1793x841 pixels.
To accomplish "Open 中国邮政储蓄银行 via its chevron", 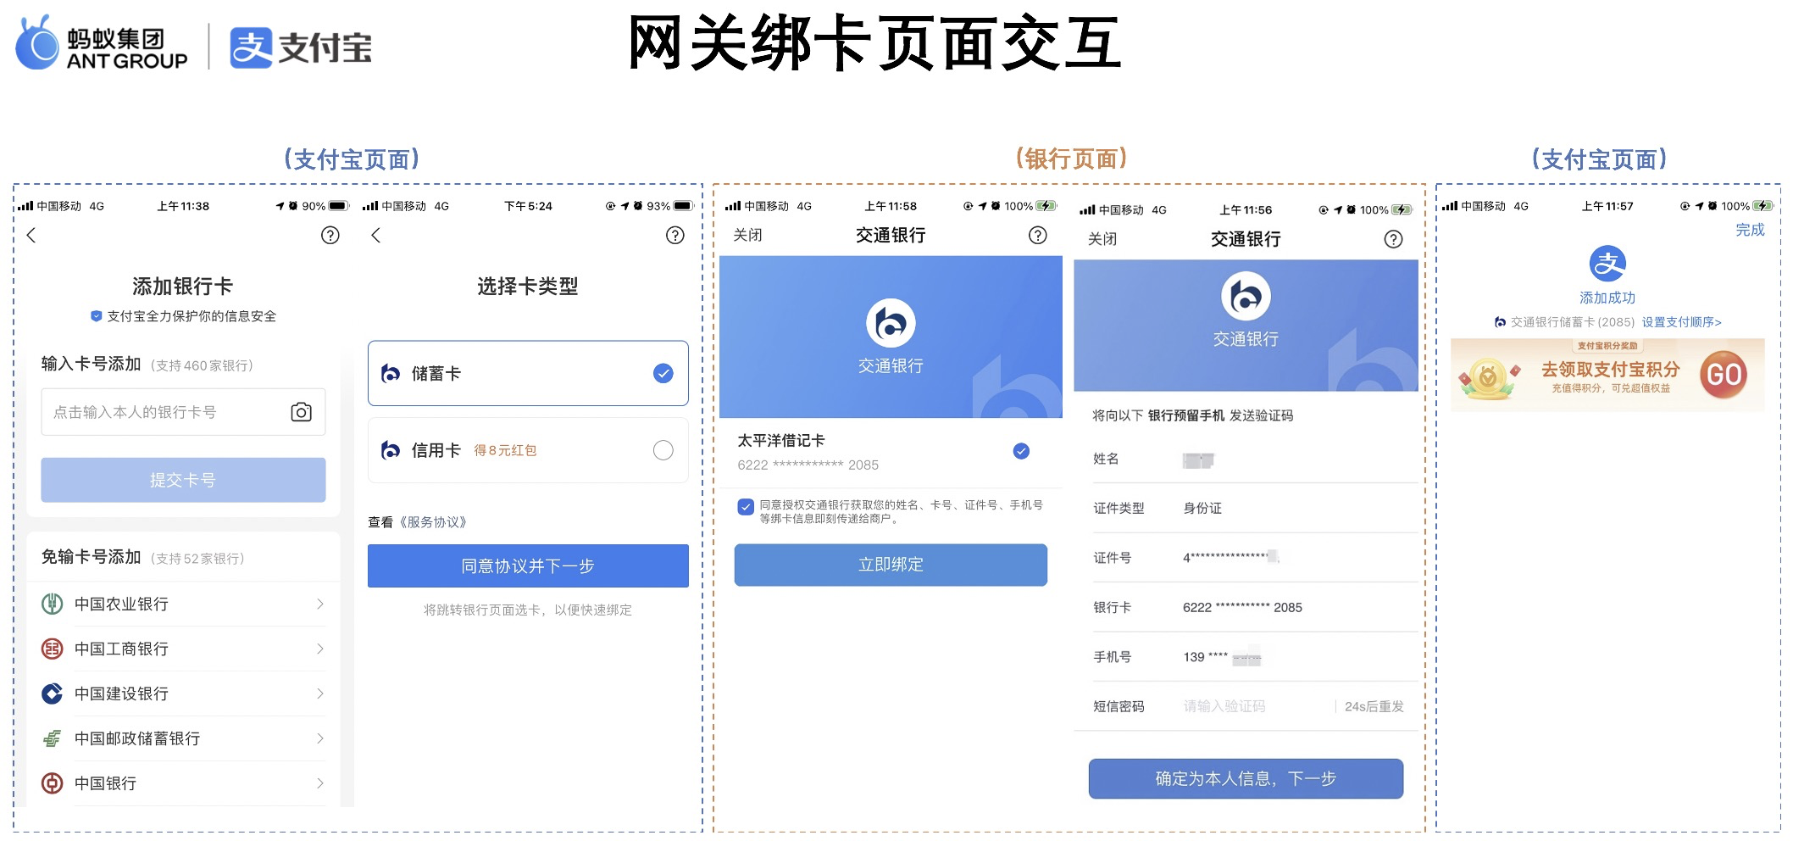I will click(x=319, y=738).
